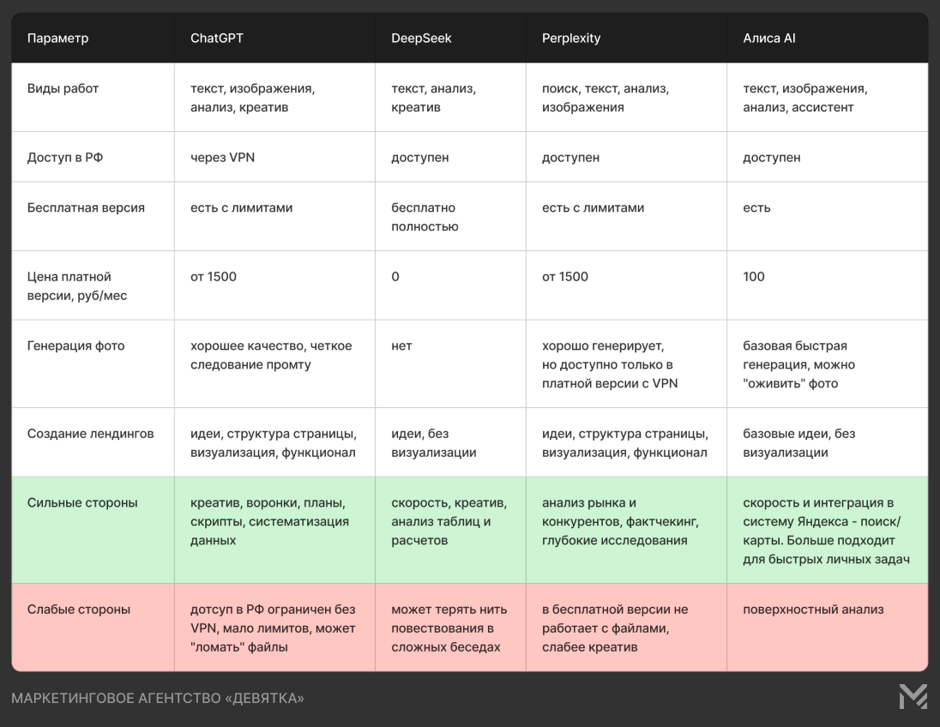Click 'Маркетинговое агентство «Девятка»' footer text
This screenshot has width=940, height=727.
(158, 699)
